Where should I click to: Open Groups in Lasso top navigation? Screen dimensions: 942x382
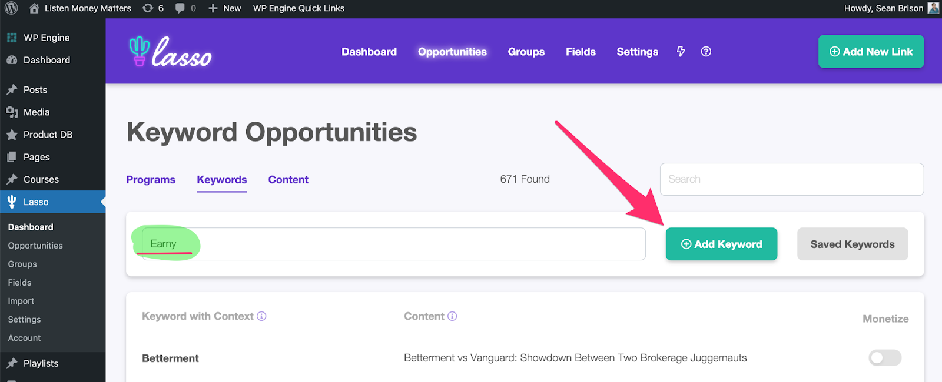point(526,52)
